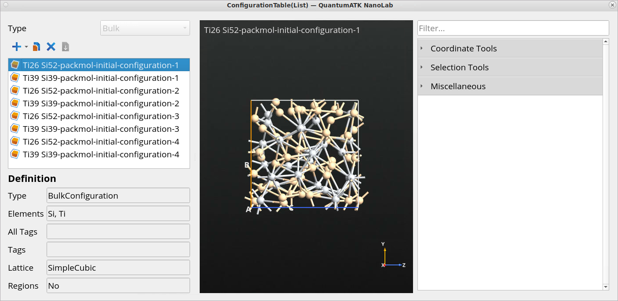Select Ti26 Si52-packmol-initial-configuration-2 in the list
This screenshot has width=618, height=301.
[x=99, y=91]
